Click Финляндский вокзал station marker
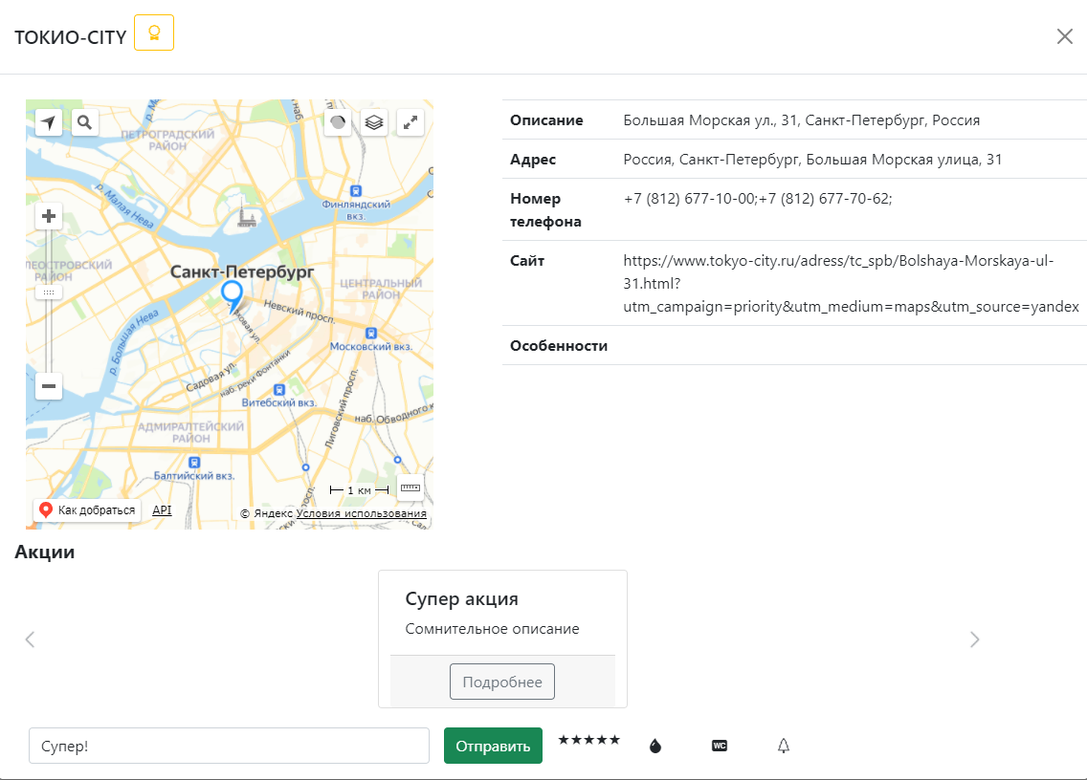Viewport: 1087px width, 780px height. pos(356,191)
